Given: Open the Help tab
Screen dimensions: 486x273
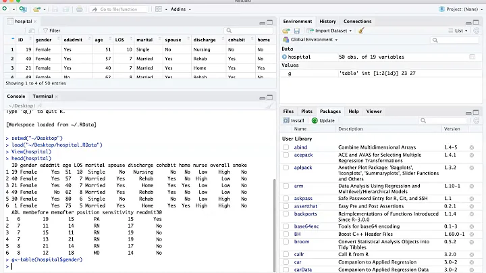Looking at the screenshot, I should point(353,111).
